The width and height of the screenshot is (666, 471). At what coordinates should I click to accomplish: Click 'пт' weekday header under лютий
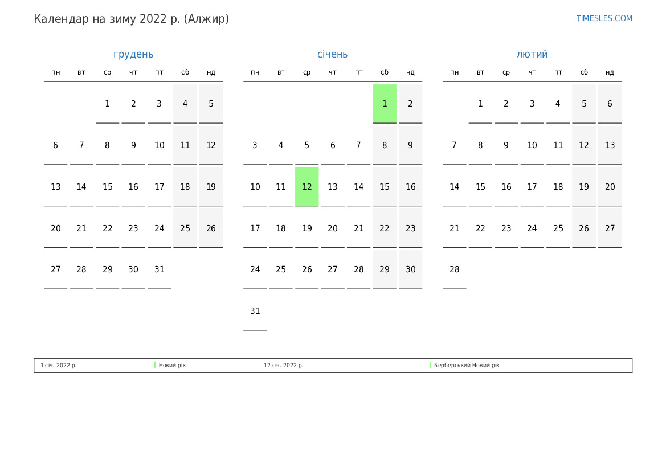pyautogui.click(x=558, y=72)
